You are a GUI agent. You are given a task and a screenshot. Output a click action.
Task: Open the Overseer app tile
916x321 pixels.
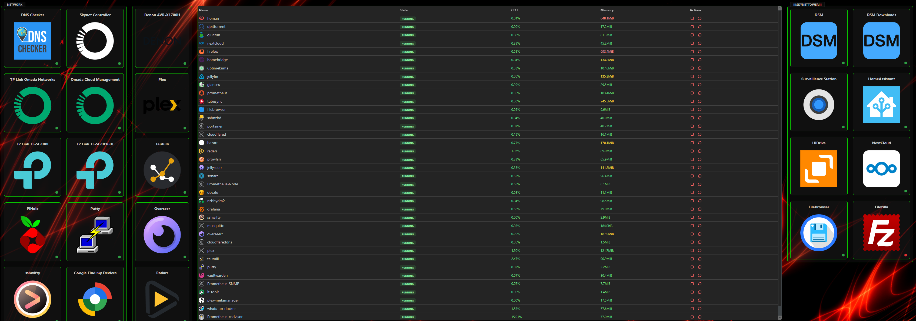click(x=162, y=234)
